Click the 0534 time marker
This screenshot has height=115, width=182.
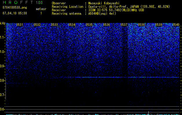click(x=72, y=24)
